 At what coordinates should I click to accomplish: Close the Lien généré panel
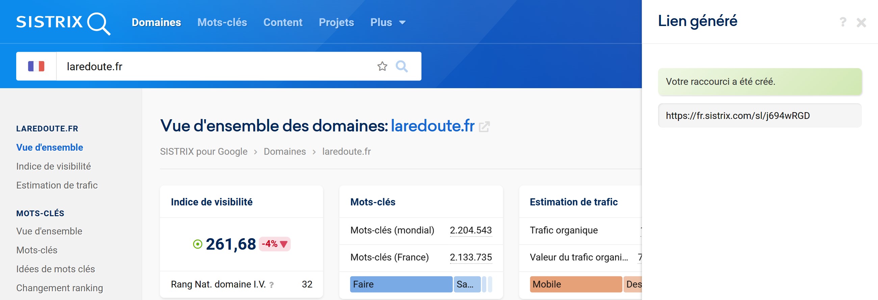tap(861, 23)
